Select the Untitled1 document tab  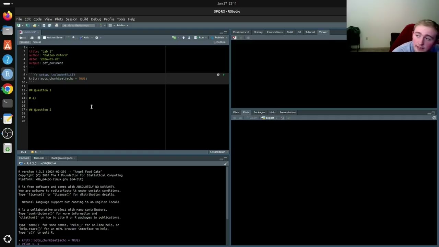(29, 32)
